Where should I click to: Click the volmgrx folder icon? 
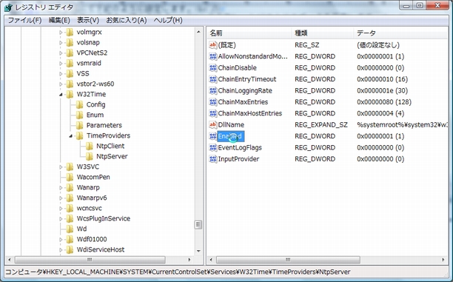click(70, 32)
